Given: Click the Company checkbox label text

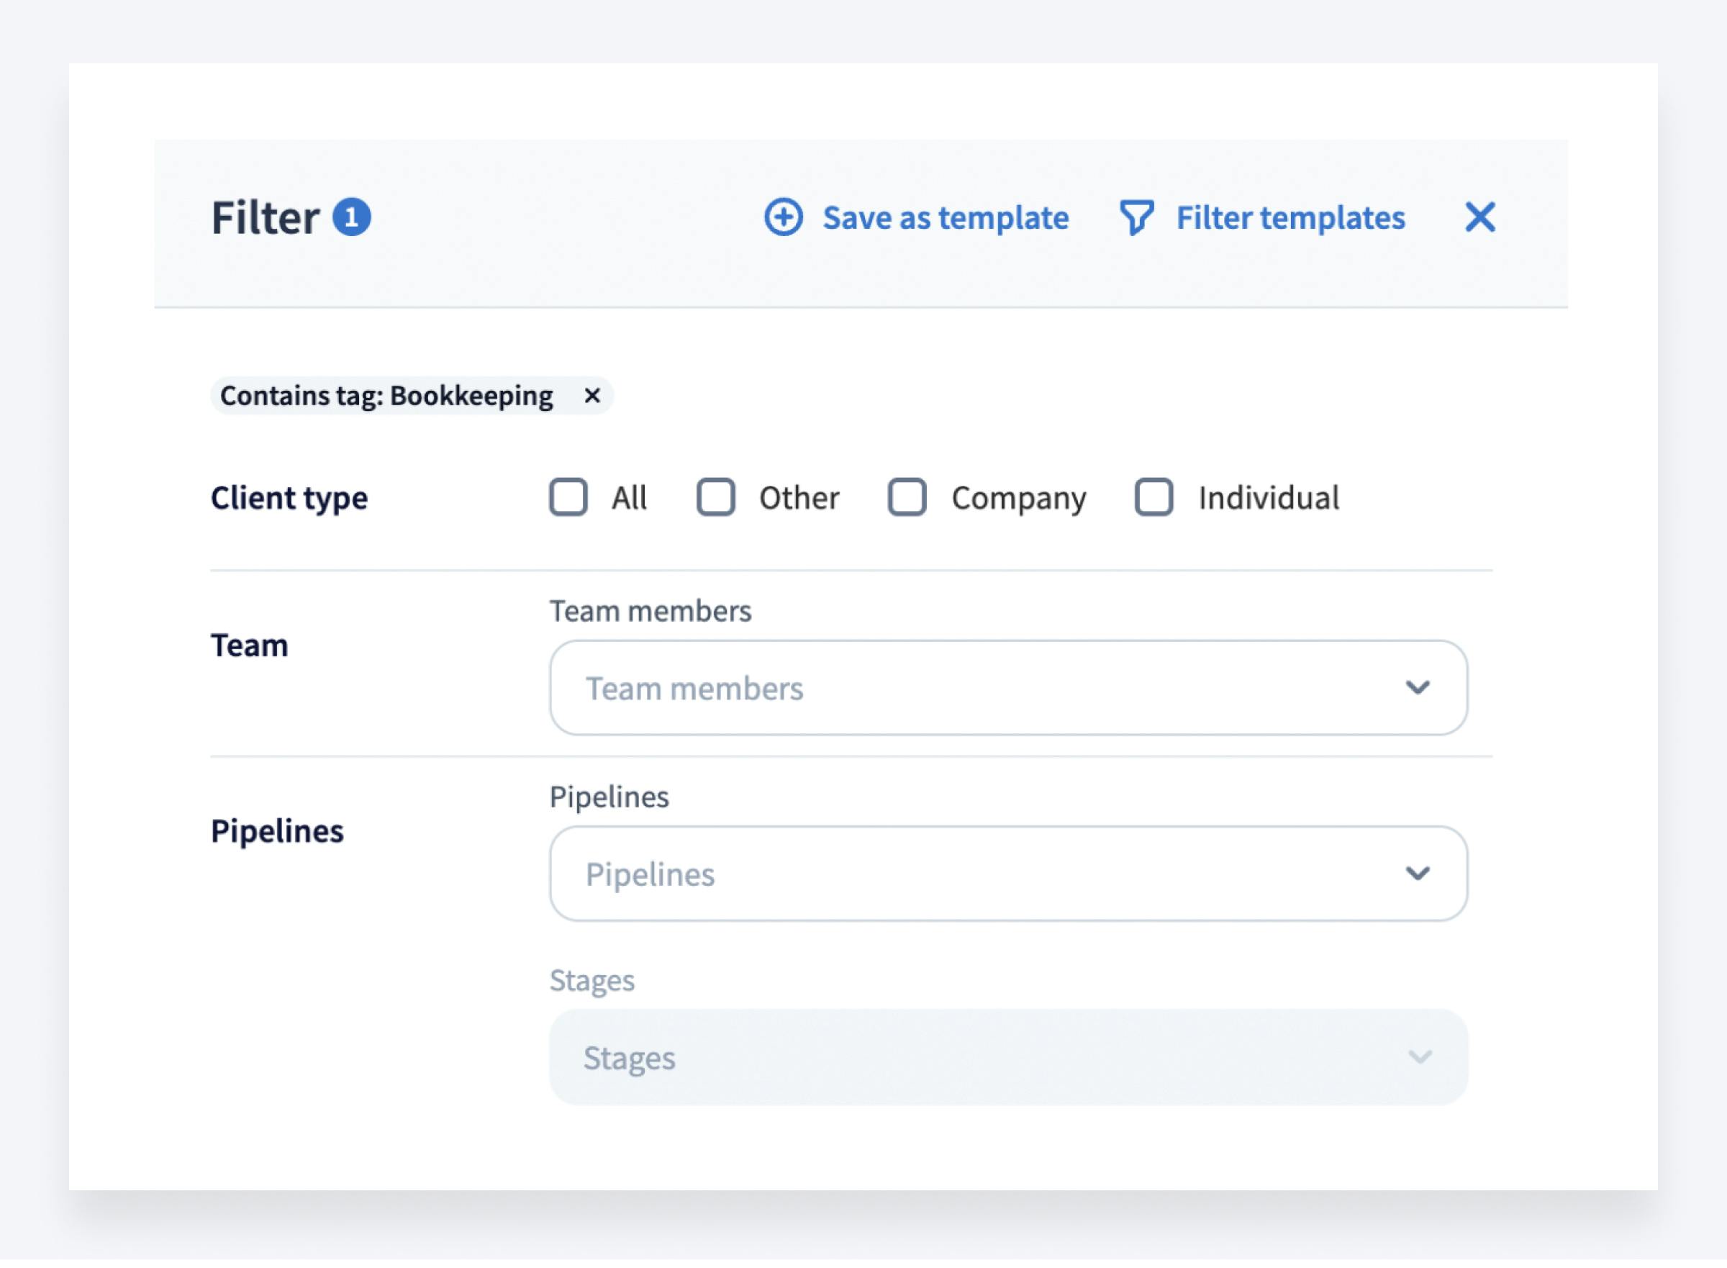Looking at the screenshot, I should pyautogui.click(x=1018, y=498).
